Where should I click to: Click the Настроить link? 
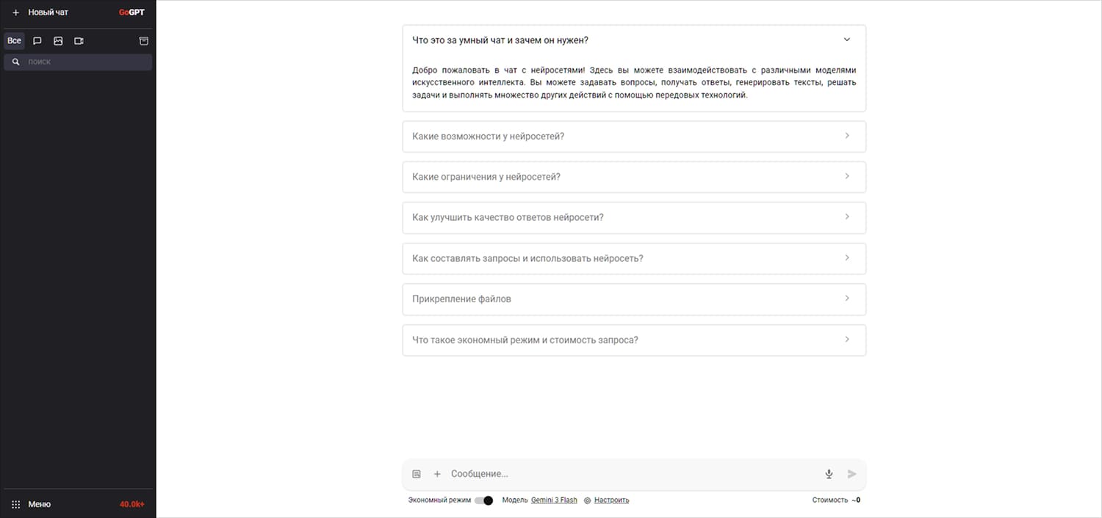[611, 500]
